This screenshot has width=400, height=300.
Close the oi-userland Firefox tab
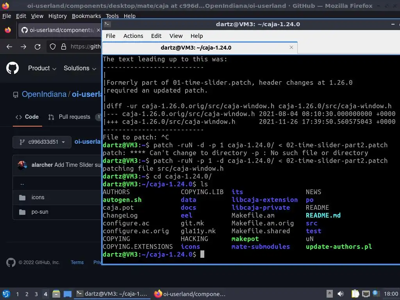98,30
